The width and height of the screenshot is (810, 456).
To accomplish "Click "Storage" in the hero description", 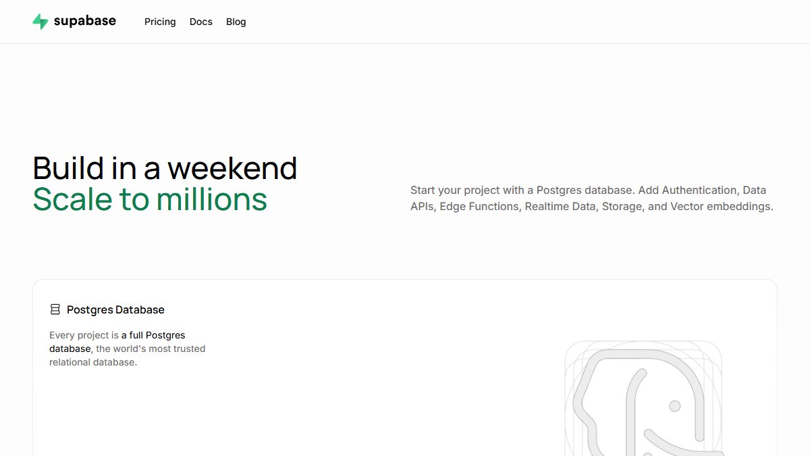I will tap(622, 206).
